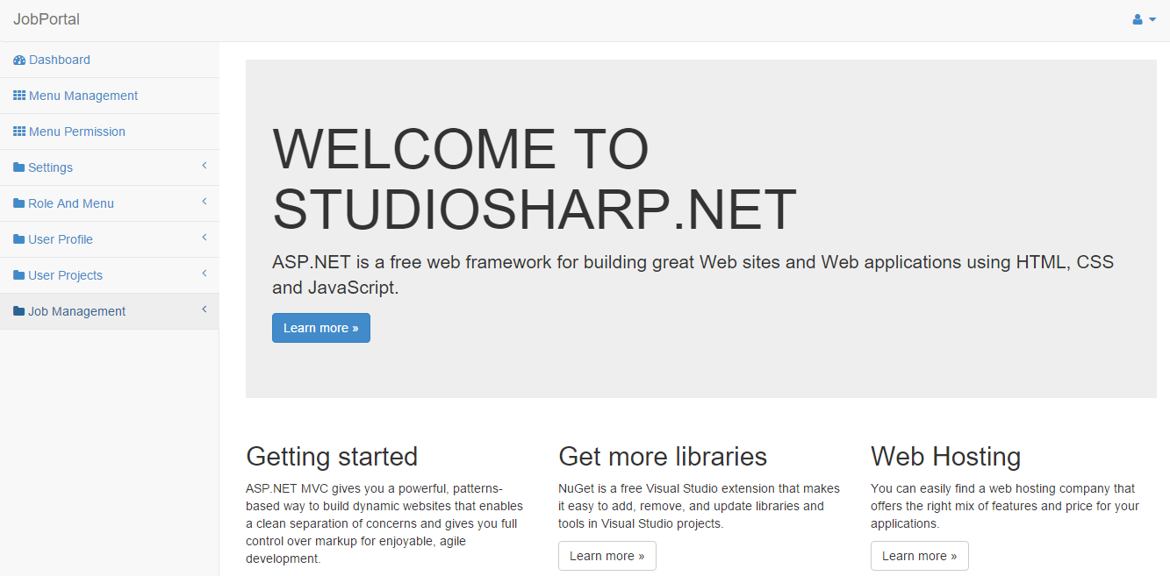Expand the Role And Menu chevron
Viewport: 1170px width, 576px height.
pyautogui.click(x=204, y=202)
